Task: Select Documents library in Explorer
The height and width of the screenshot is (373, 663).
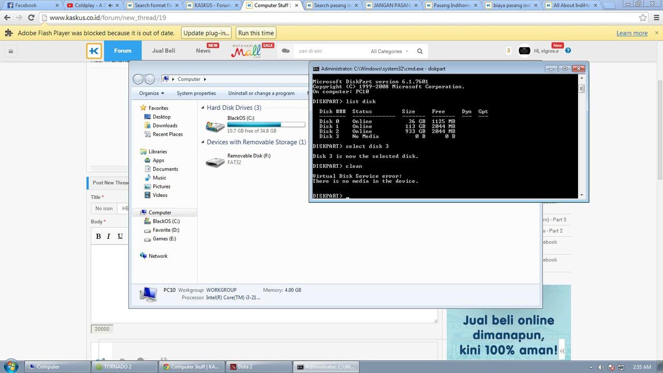Action: pos(165,169)
